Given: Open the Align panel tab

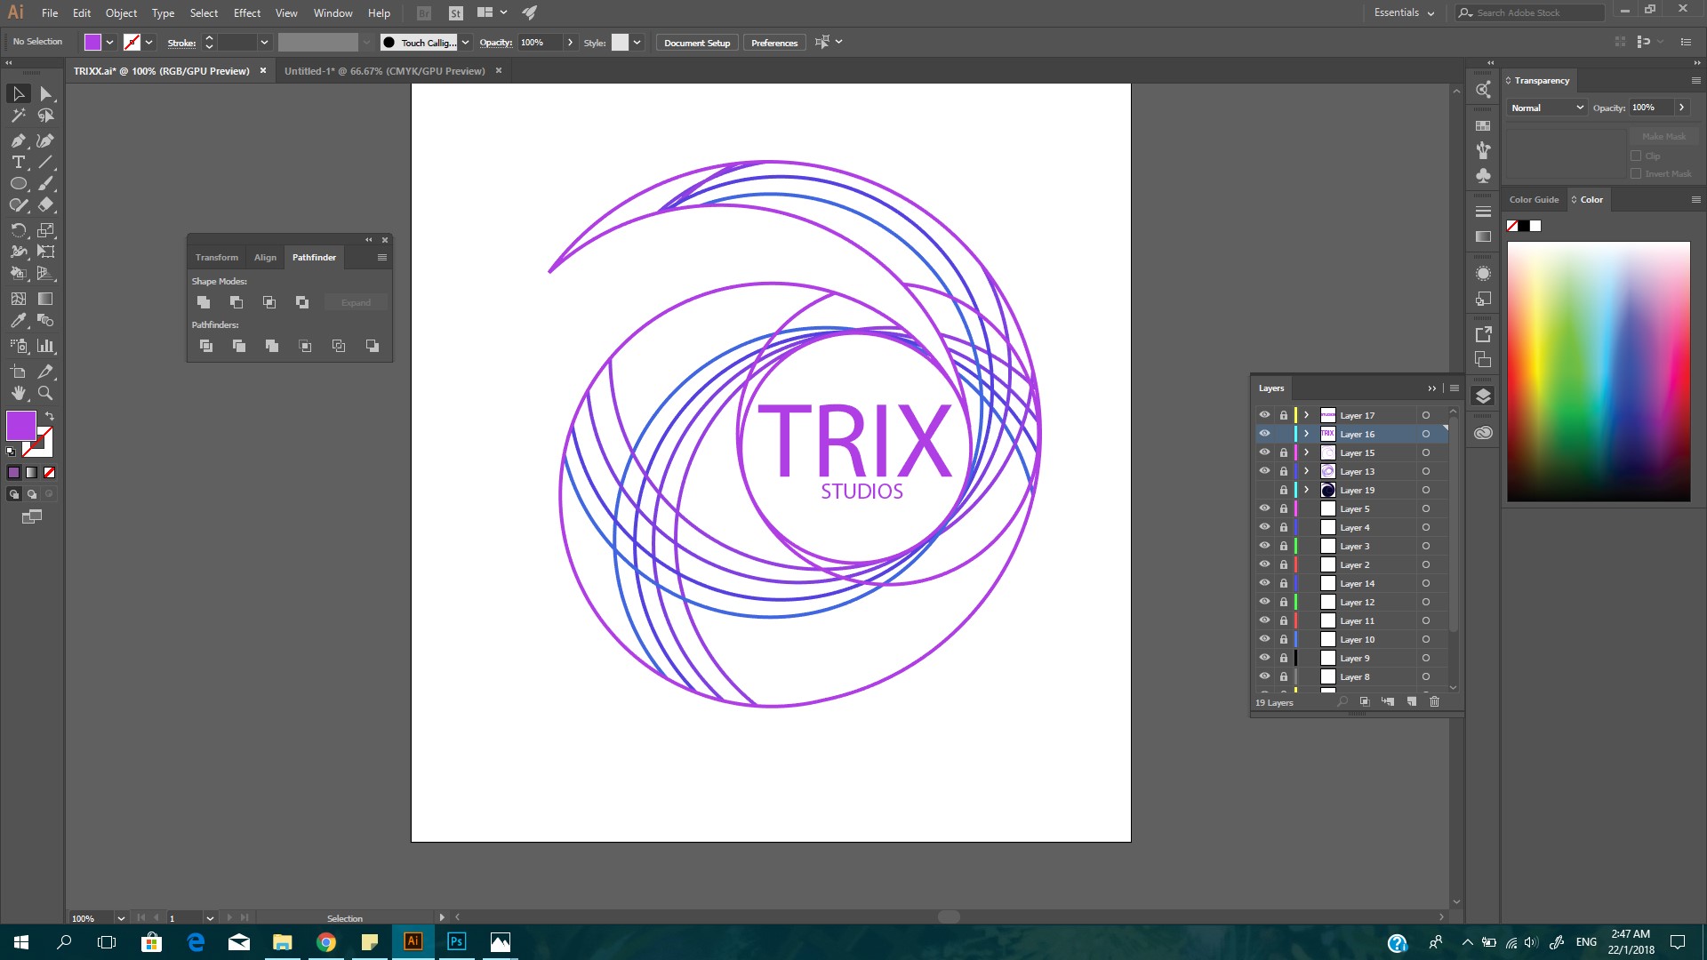Looking at the screenshot, I should 265,258.
